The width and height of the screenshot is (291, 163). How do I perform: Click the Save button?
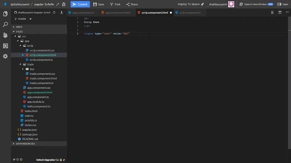coord(99,4)
